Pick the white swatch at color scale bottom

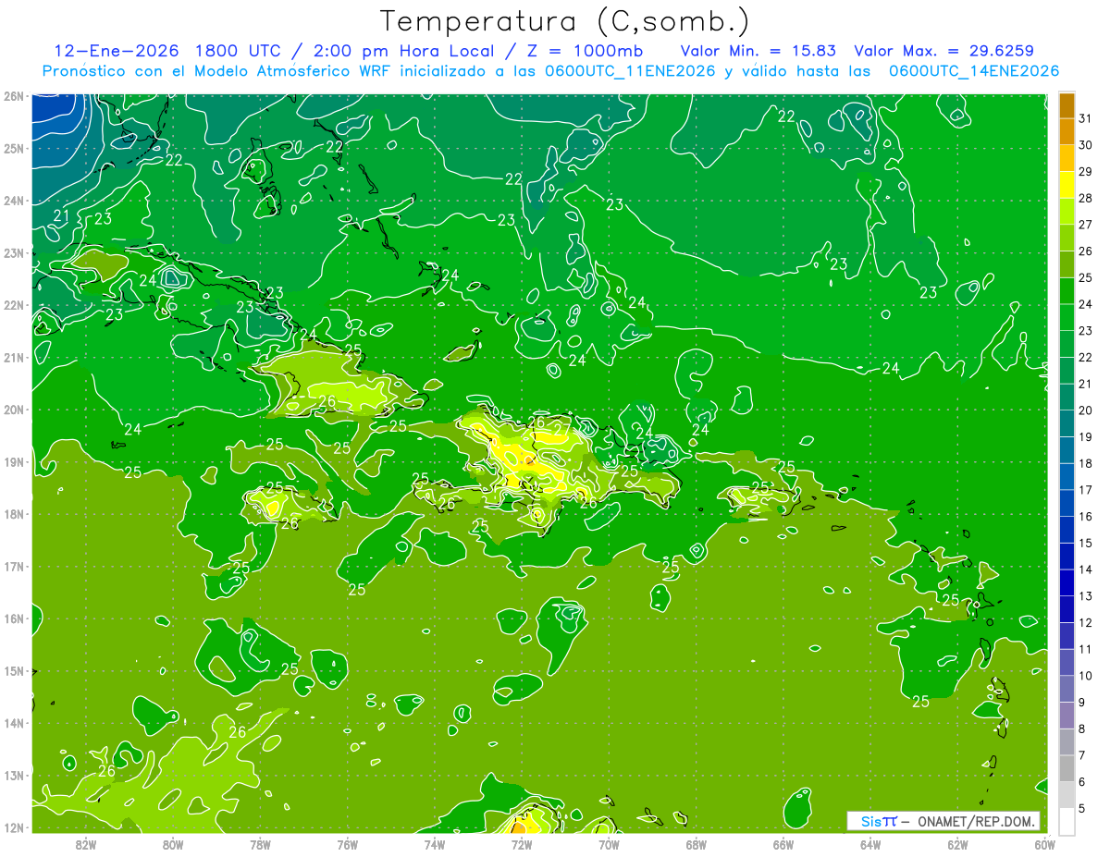1067,822
